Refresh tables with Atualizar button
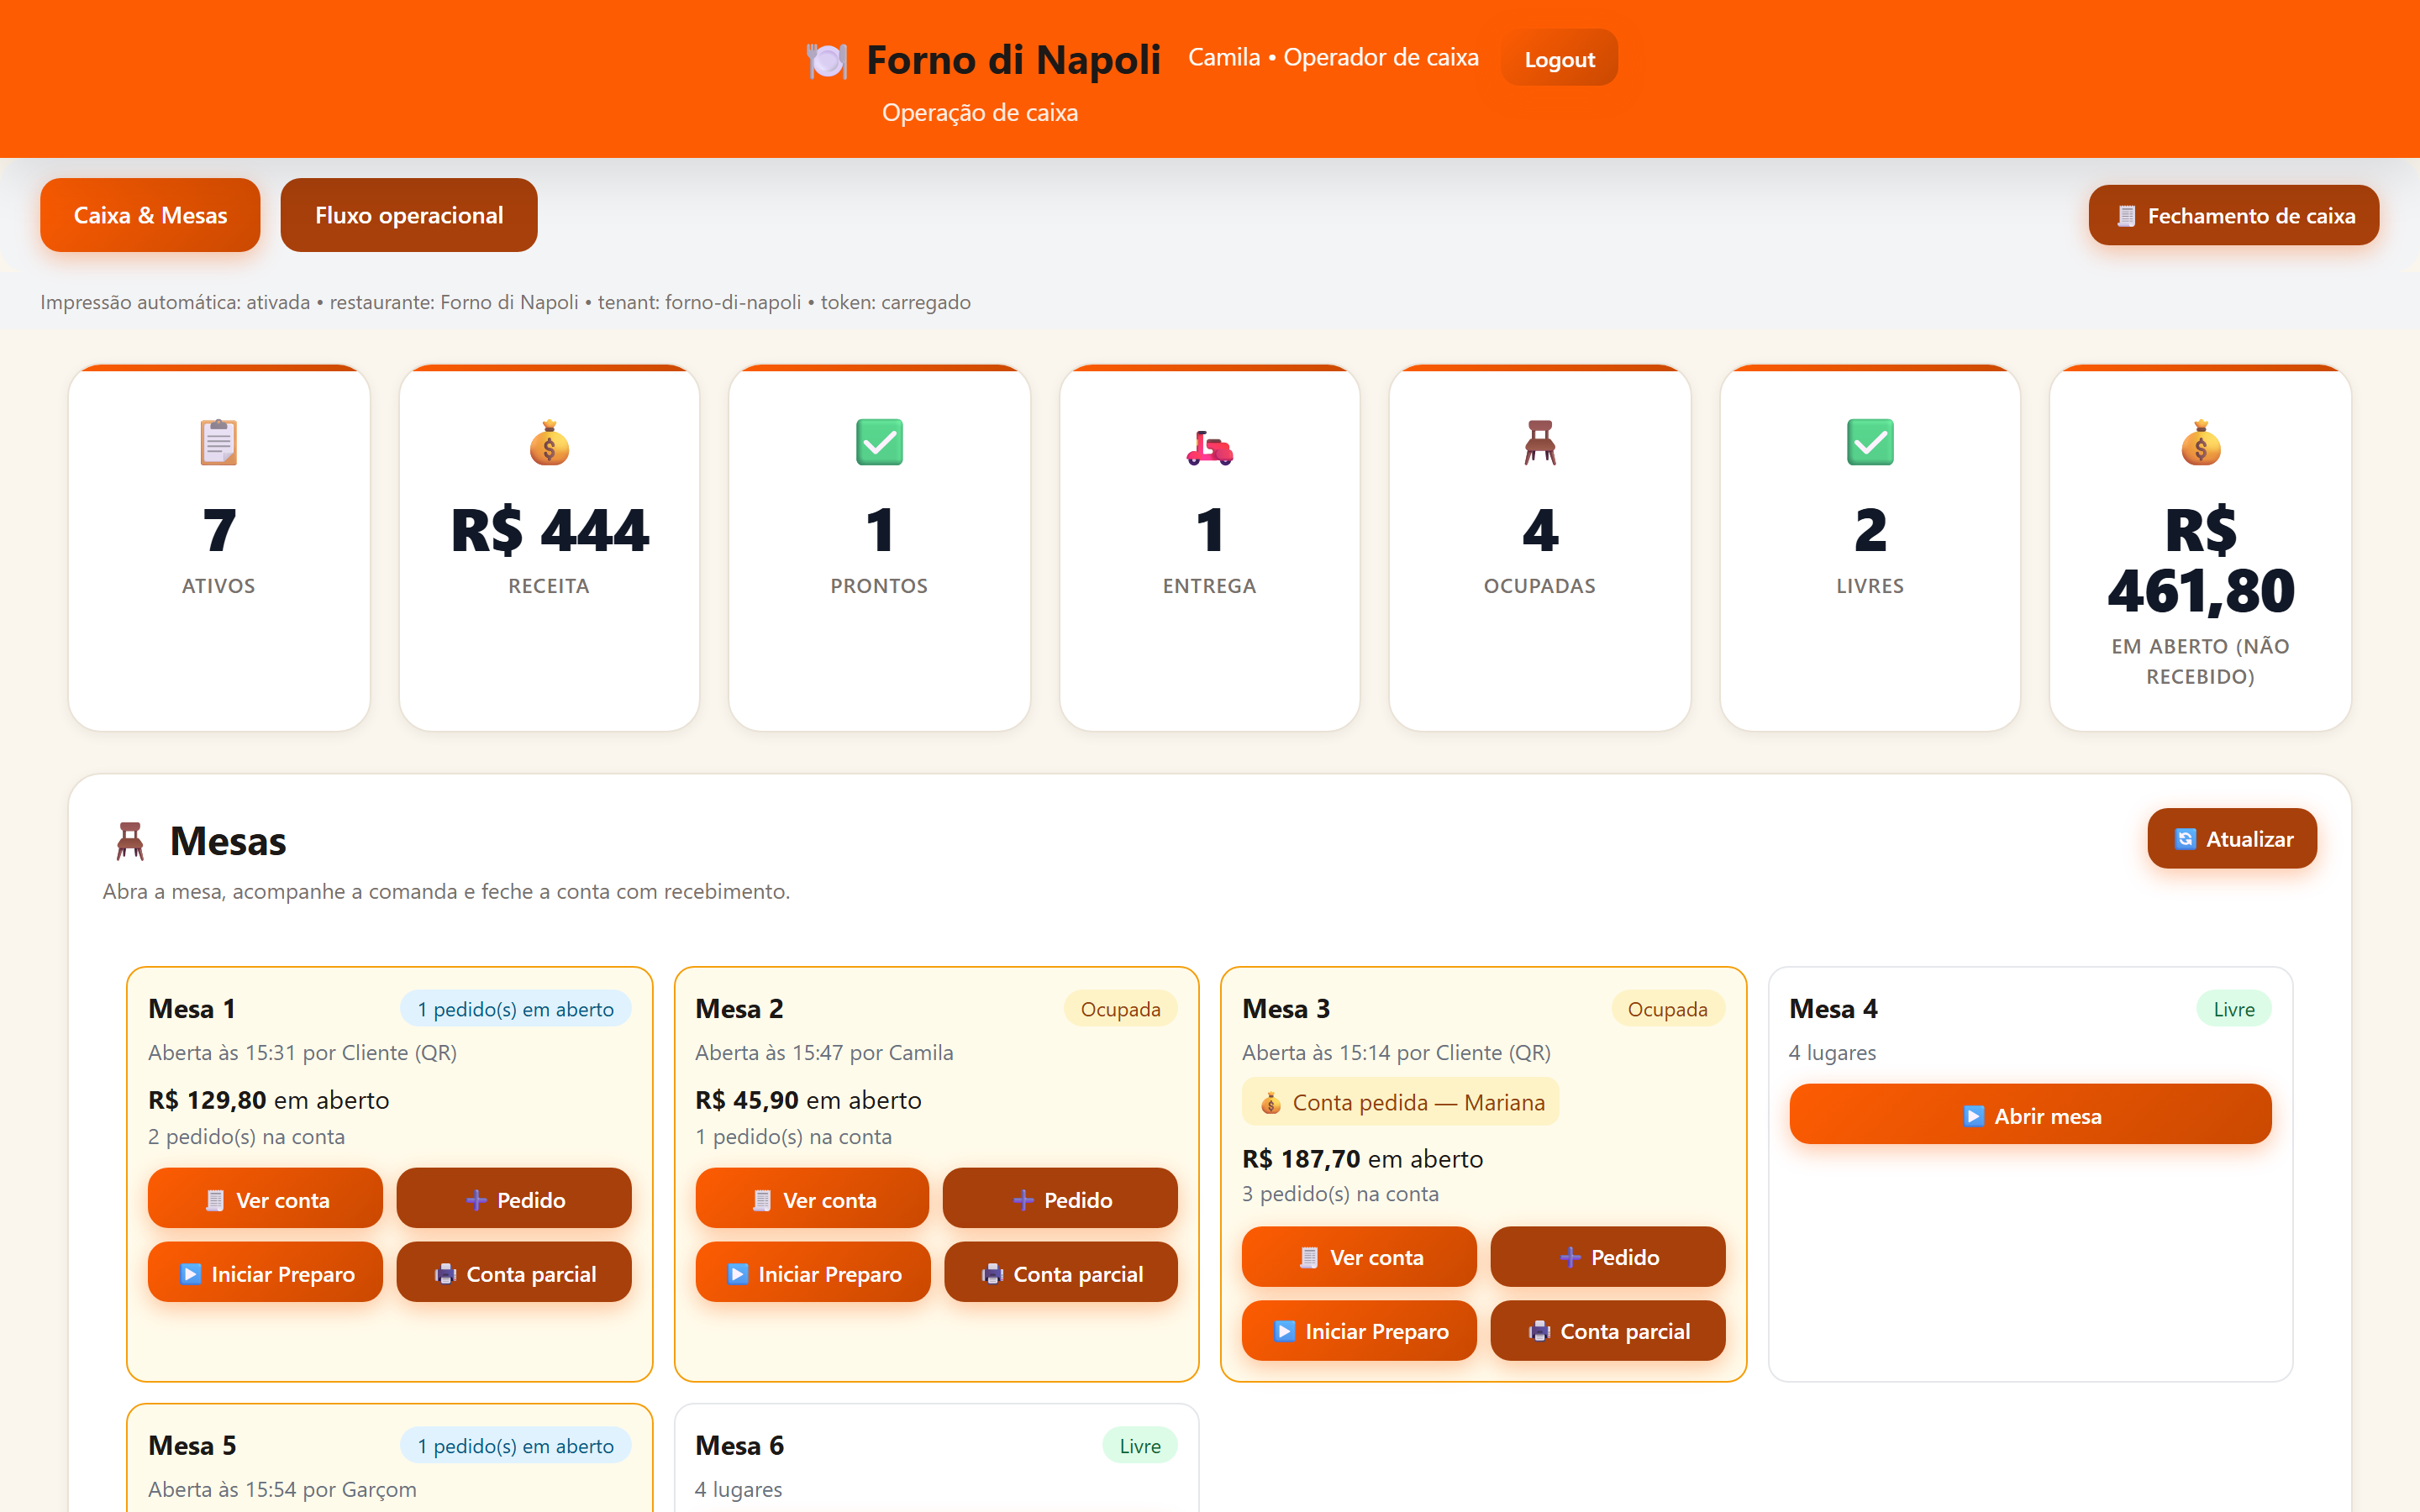Image resolution: width=2420 pixels, height=1512 pixels. (2232, 838)
